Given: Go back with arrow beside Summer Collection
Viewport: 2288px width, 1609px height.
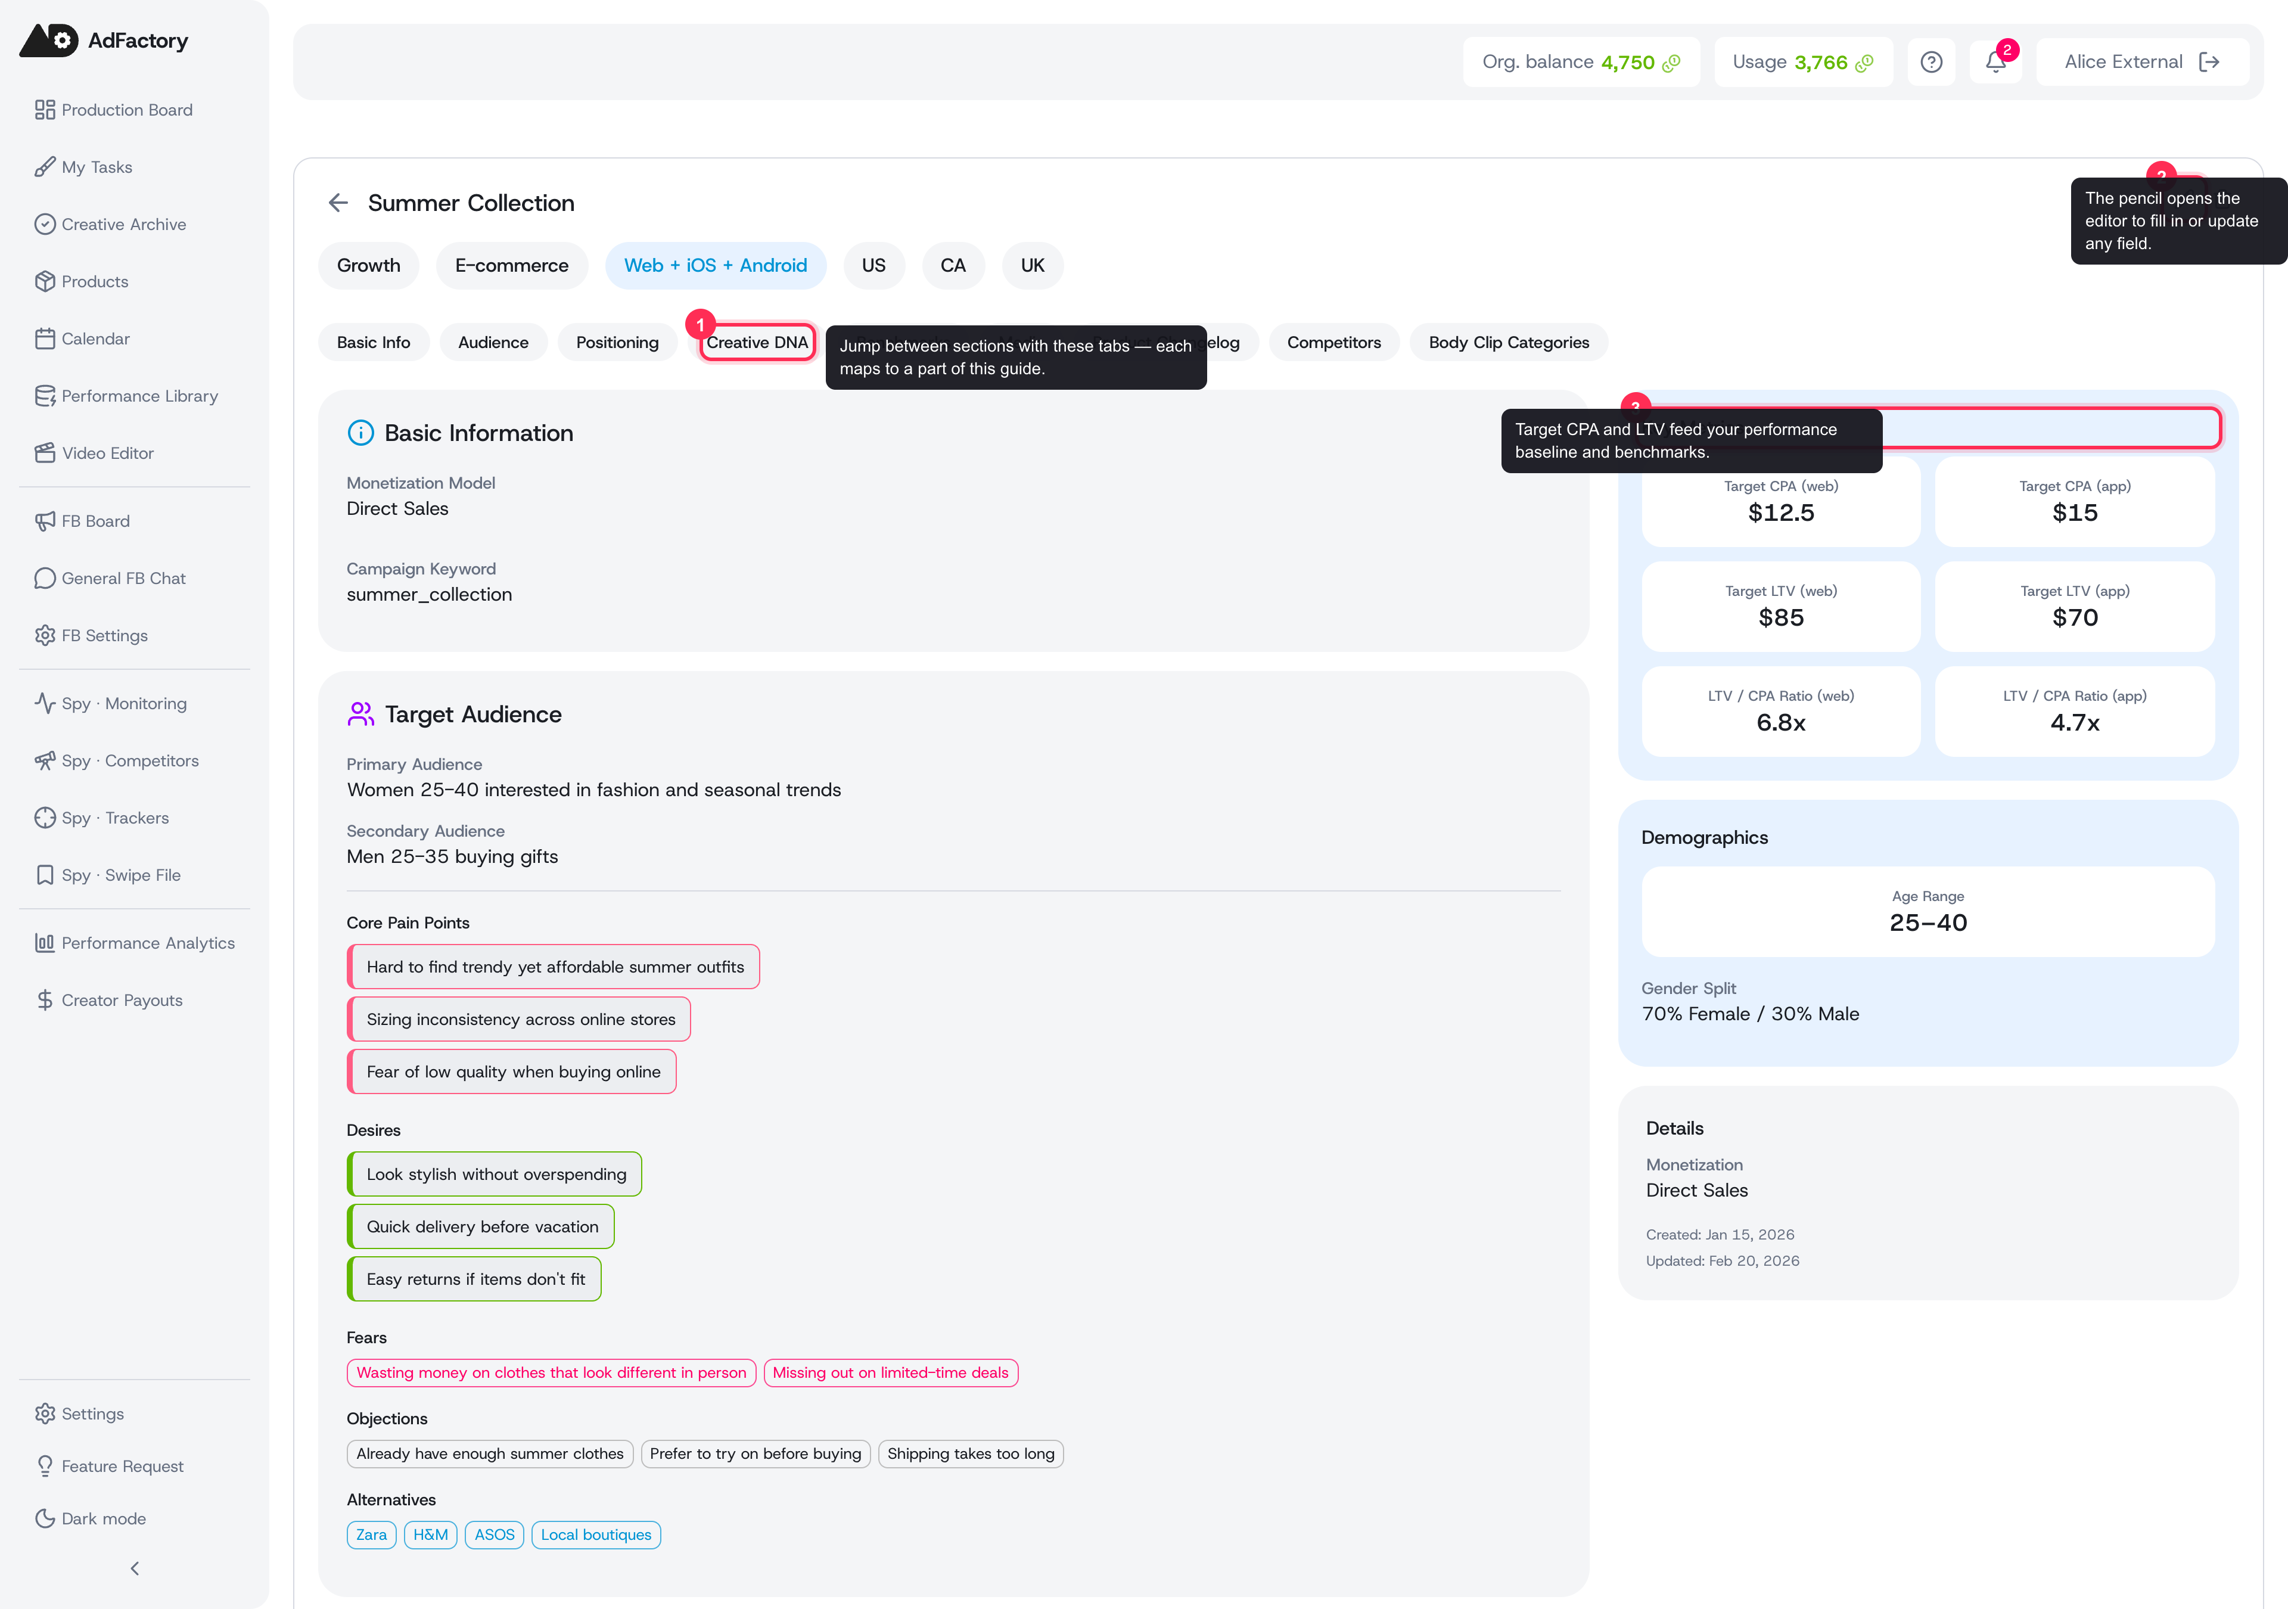Looking at the screenshot, I should tap(338, 203).
